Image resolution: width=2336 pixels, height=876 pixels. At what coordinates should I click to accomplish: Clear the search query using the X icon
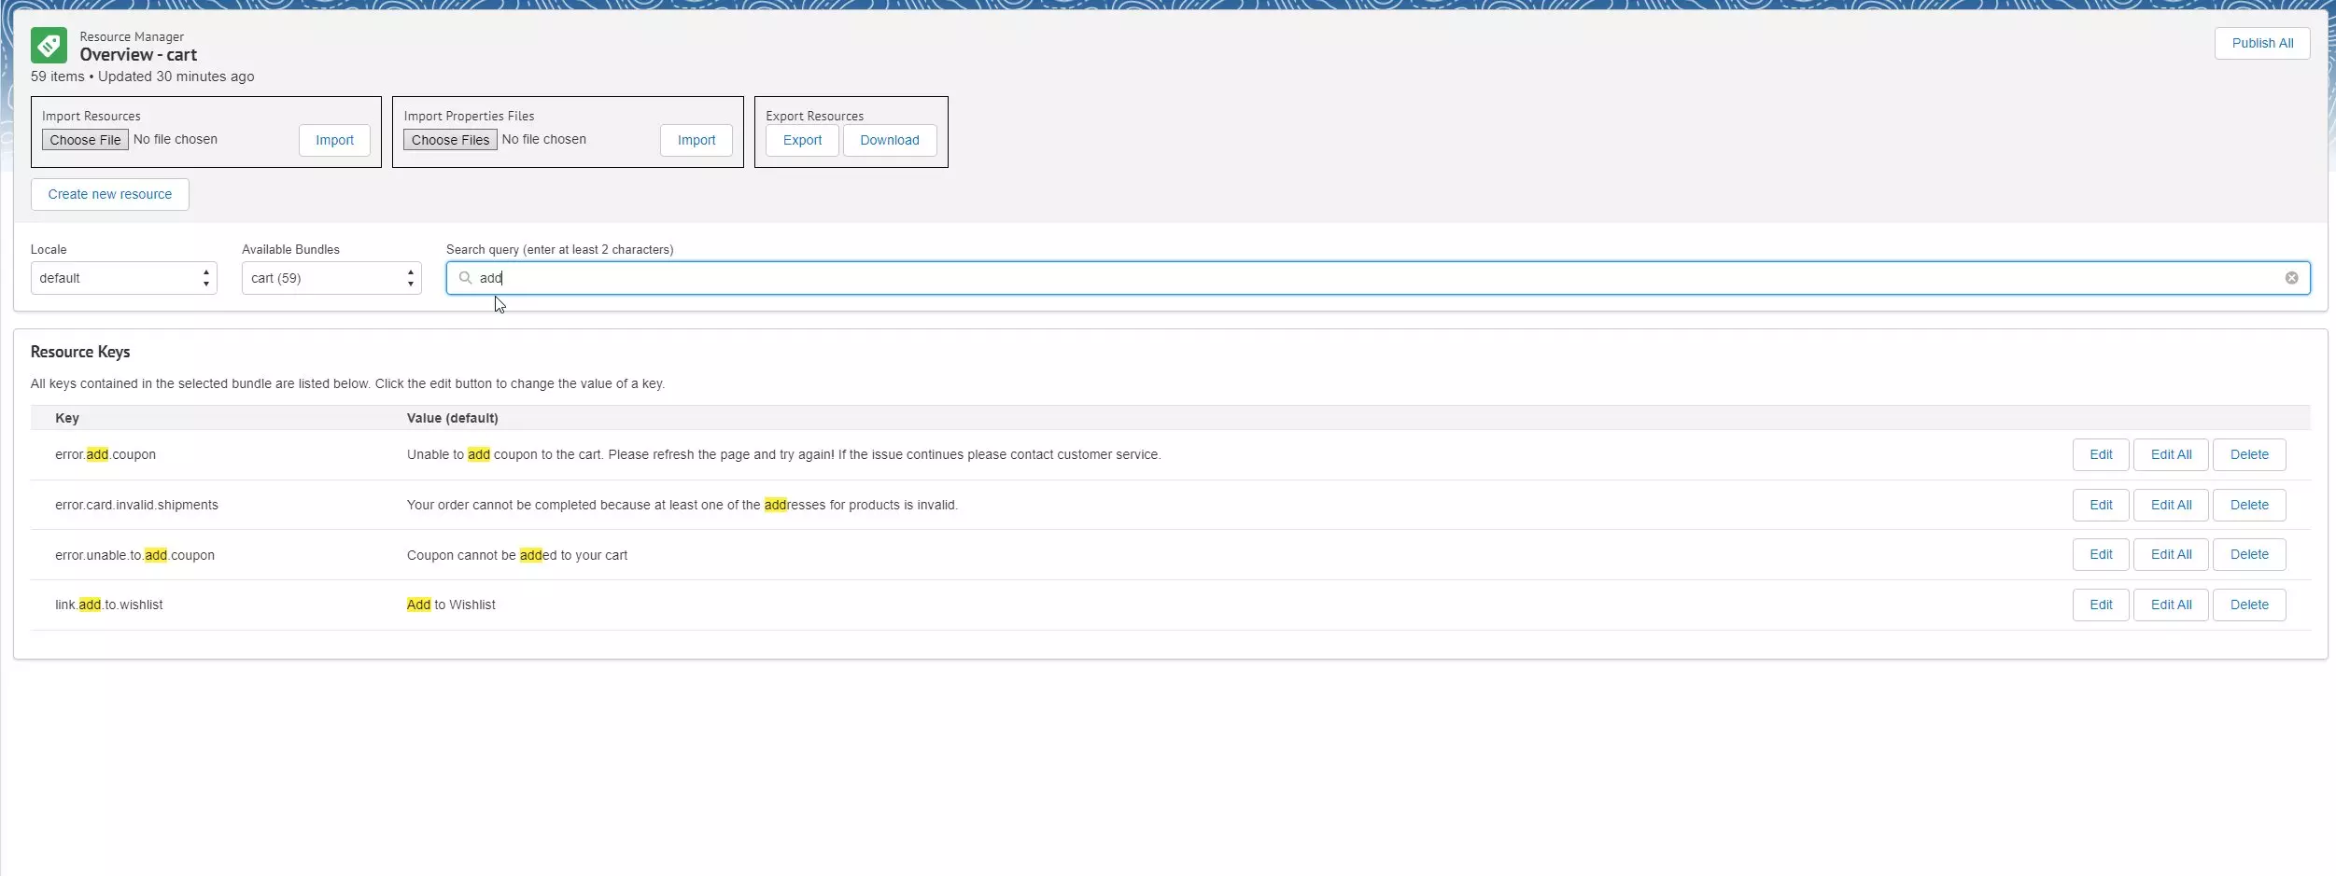pyautogui.click(x=2292, y=277)
